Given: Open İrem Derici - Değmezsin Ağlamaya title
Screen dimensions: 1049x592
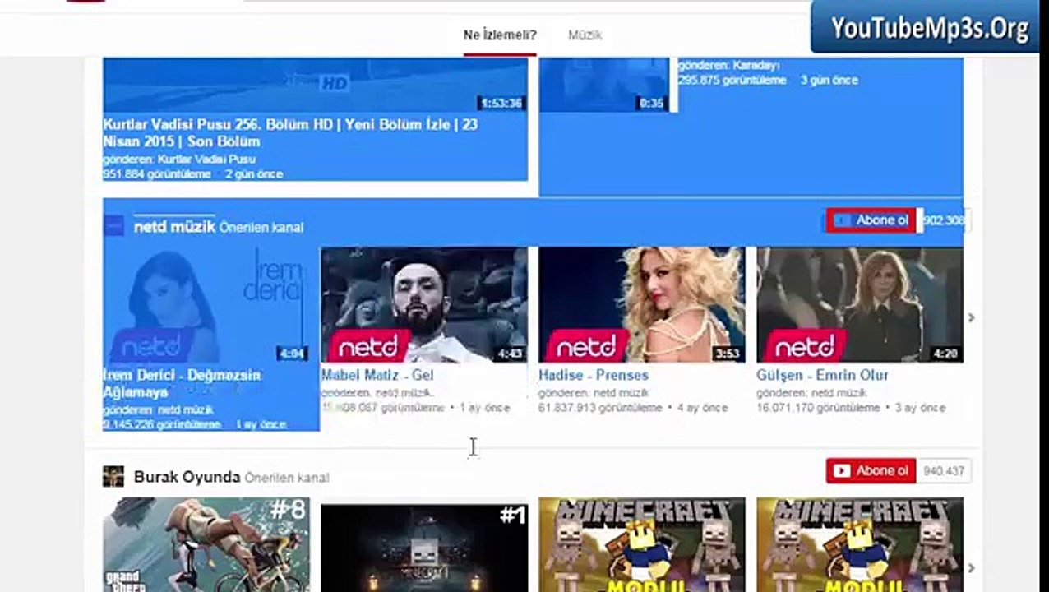Looking at the screenshot, I should coord(182,384).
